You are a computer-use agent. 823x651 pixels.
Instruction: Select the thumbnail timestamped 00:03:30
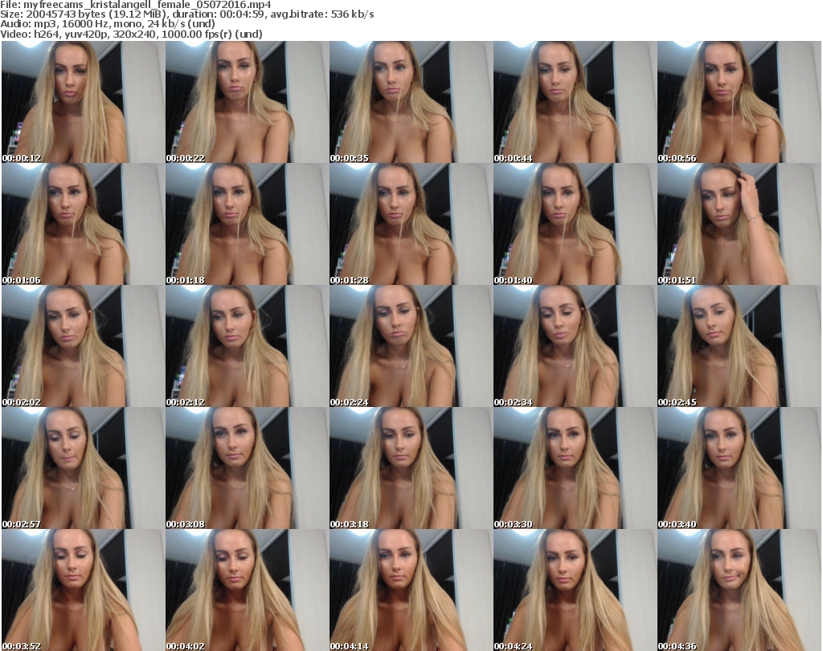tap(575, 468)
